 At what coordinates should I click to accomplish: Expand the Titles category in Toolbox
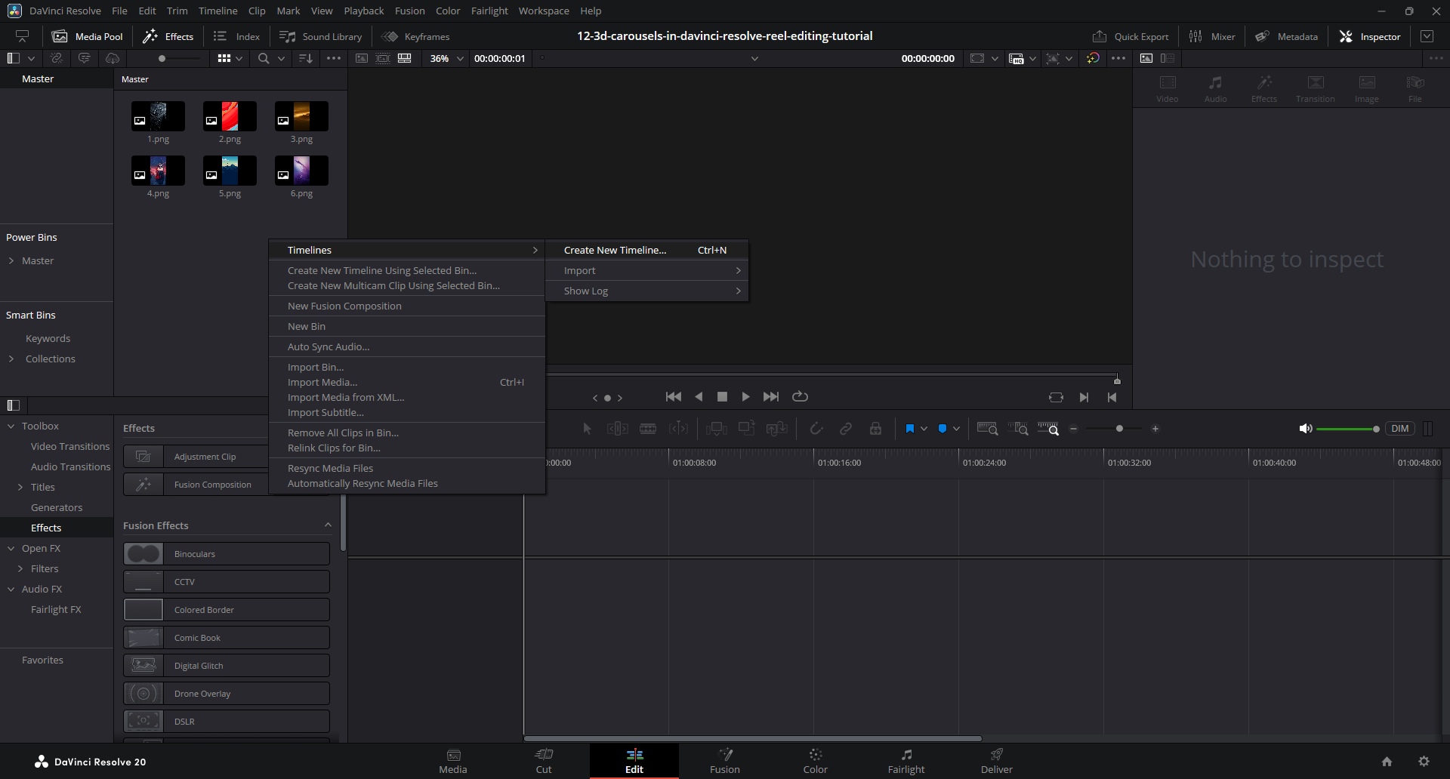[x=20, y=488]
